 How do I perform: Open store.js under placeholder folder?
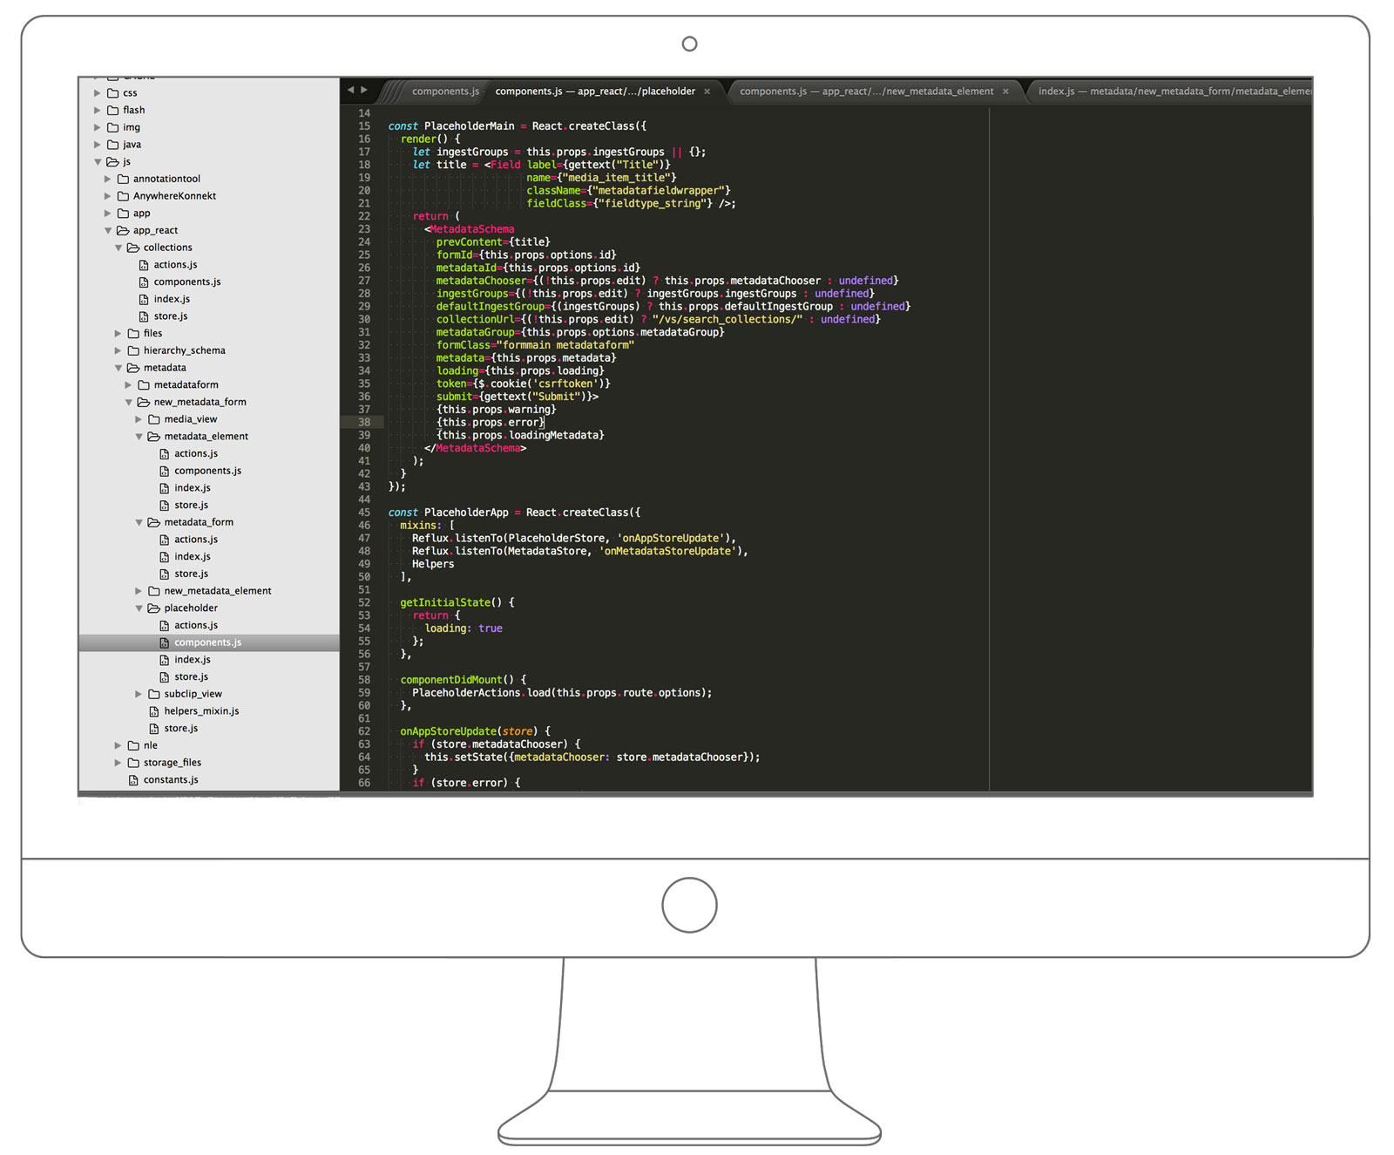pos(192,676)
